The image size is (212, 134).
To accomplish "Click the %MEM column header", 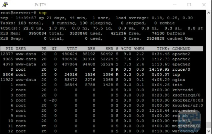I will tap(139, 49).
